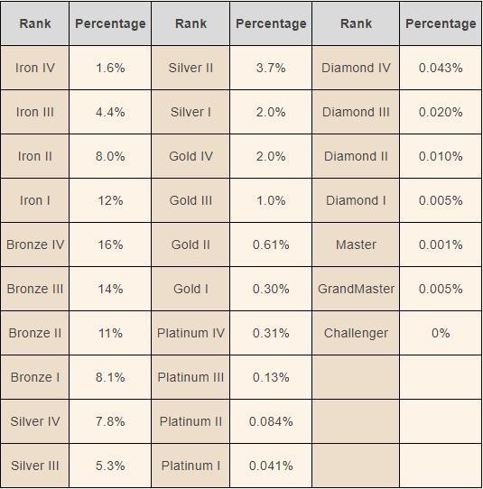Image resolution: width=483 pixels, height=489 pixels.
Task: Click the Silver II rank cell
Action: pyautogui.click(x=190, y=68)
